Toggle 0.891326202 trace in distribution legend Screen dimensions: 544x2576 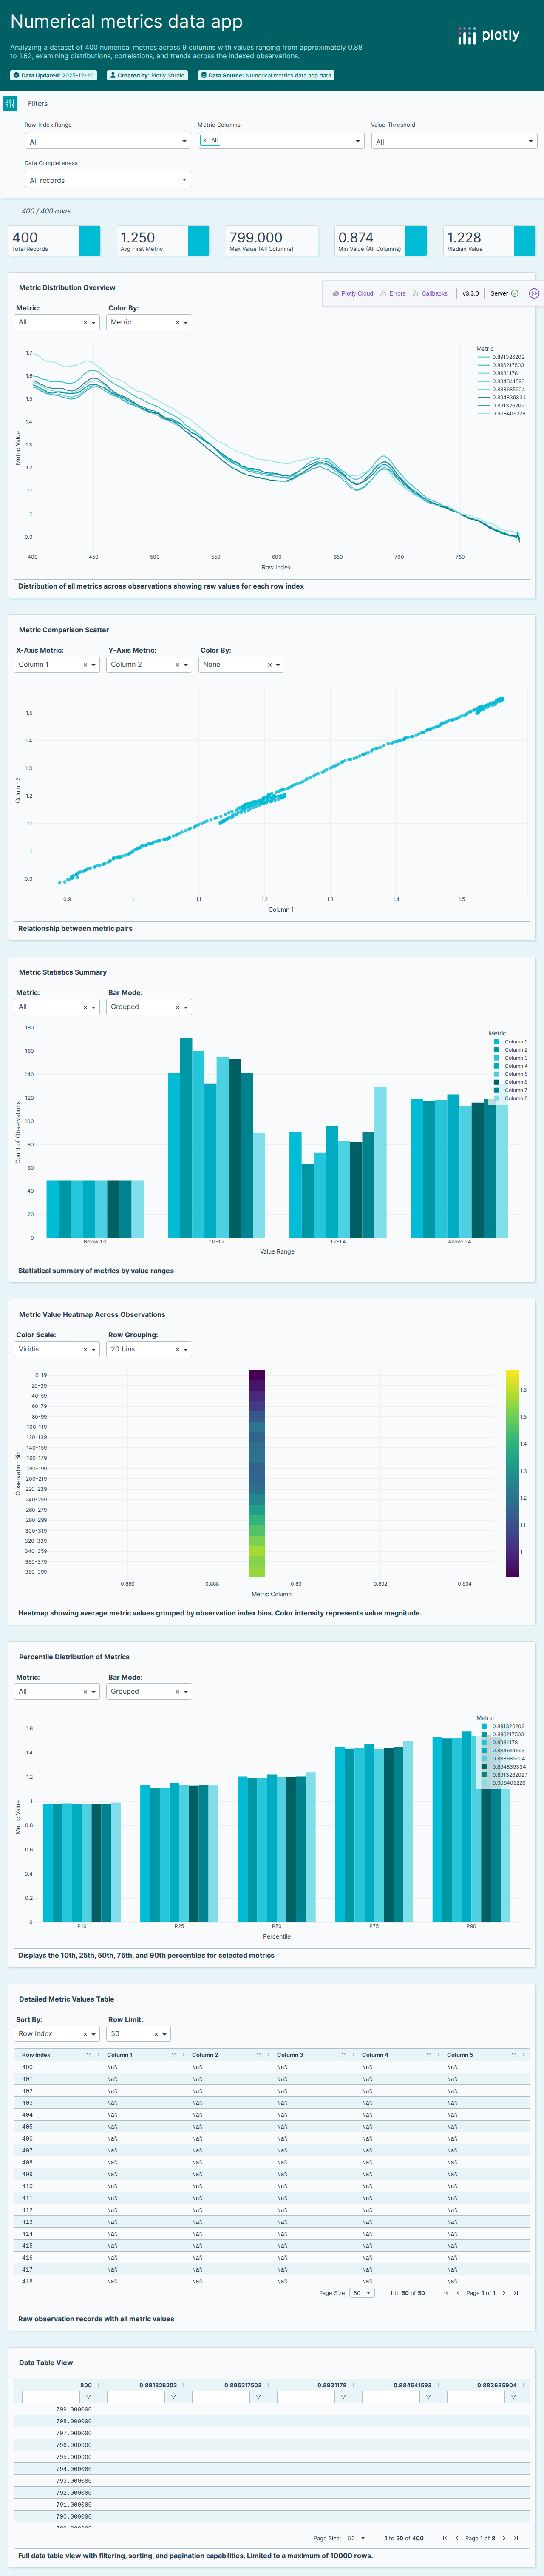[501, 357]
